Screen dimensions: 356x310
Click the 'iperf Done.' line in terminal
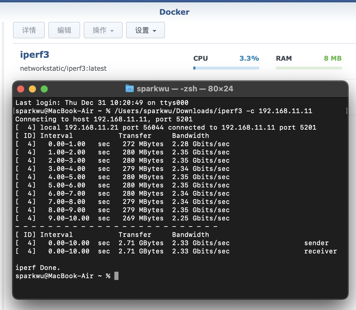[x=38, y=268]
